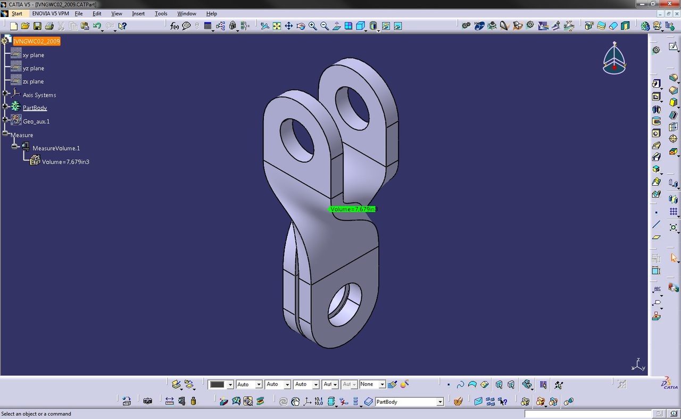Viewport: 681px width, 419px height.
Task: Select the xy plane in tree
Action: pos(33,55)
